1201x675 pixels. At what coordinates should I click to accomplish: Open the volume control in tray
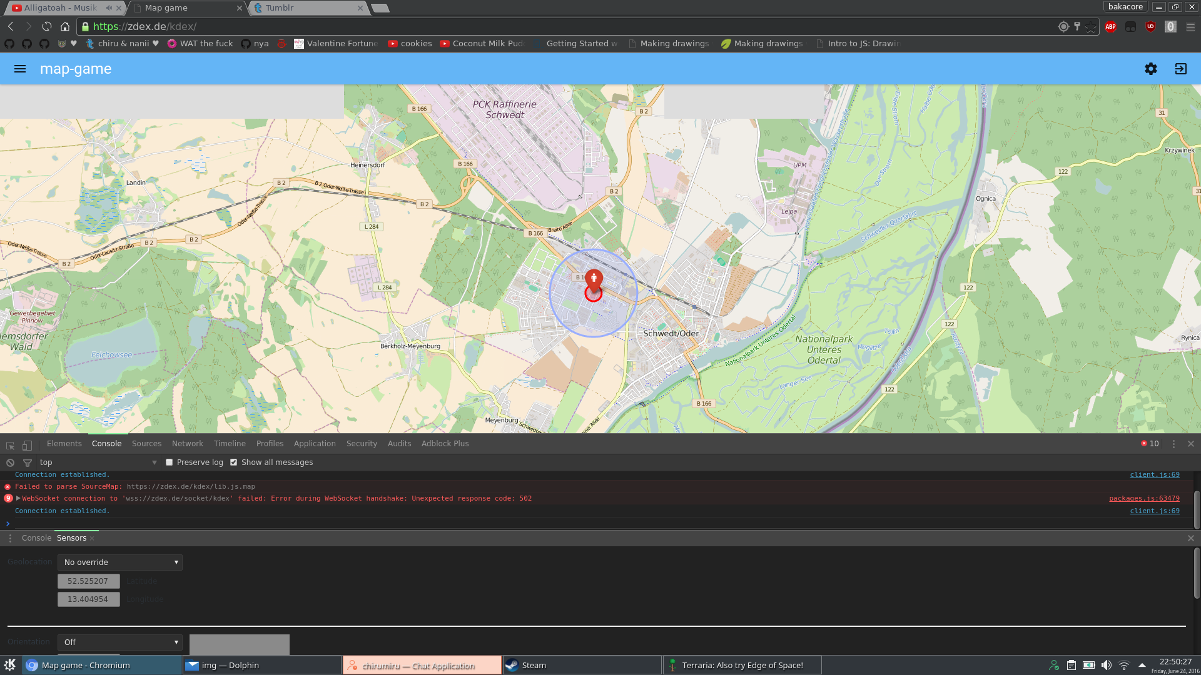pos(1107,665)
